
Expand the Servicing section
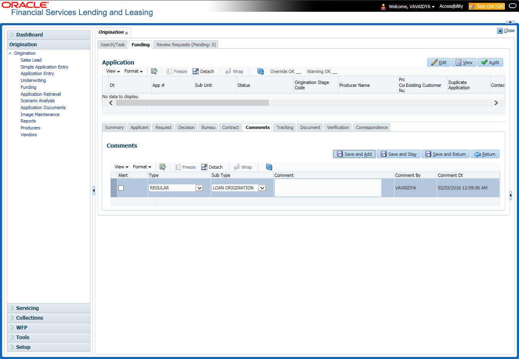pos(49,308)
